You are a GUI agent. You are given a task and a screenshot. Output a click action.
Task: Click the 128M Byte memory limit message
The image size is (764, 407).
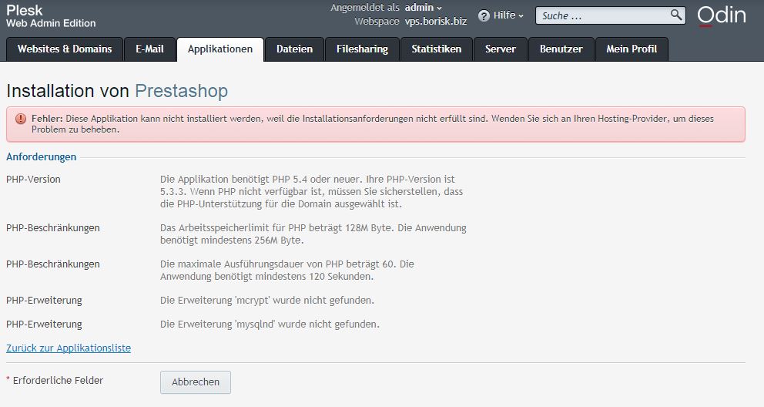click(x=313, y=234)
